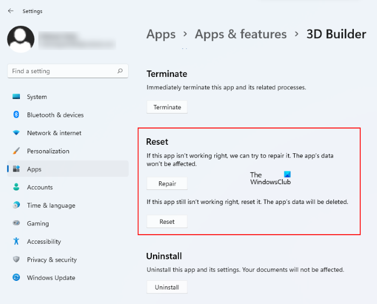Click the Uninstall button
Screen dimensions: 377x304
pos(167,287)
